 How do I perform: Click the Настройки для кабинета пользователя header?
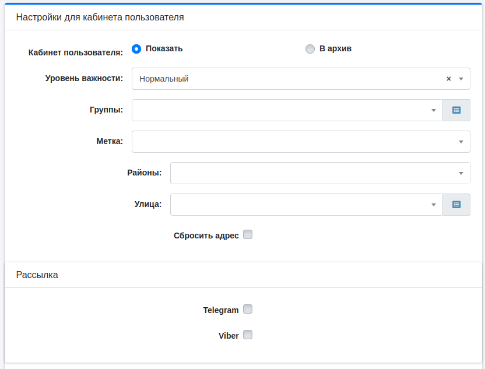pos(100,17)
